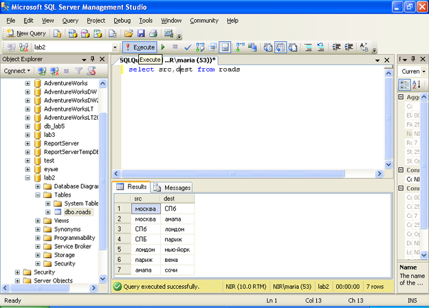The height and width of the screenshot is (308, 429).
Task: Click the Save file icon in toolbar
Action: 141,33
